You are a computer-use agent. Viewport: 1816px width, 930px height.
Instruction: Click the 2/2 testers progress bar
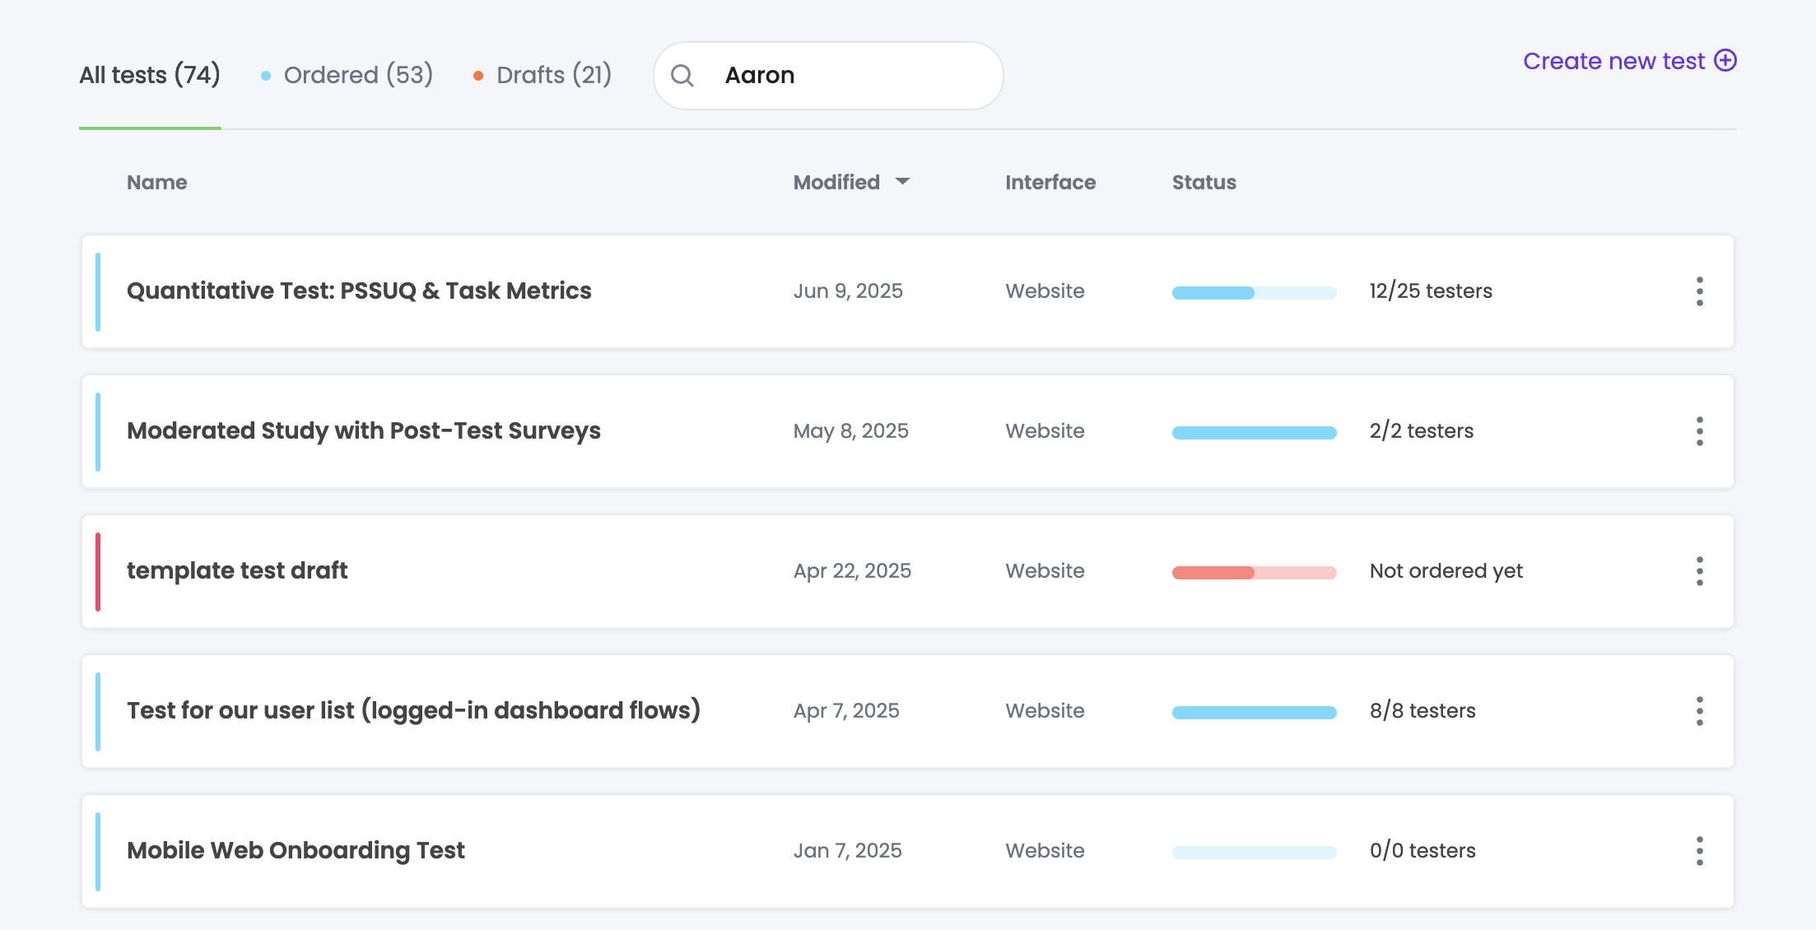(1255, 432)
